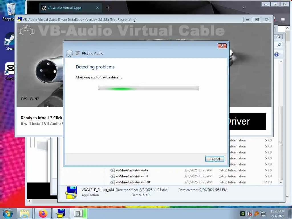Click the date modified of vbMmeCable64_win7 row
Screen dimensions: 292x219
198,176
